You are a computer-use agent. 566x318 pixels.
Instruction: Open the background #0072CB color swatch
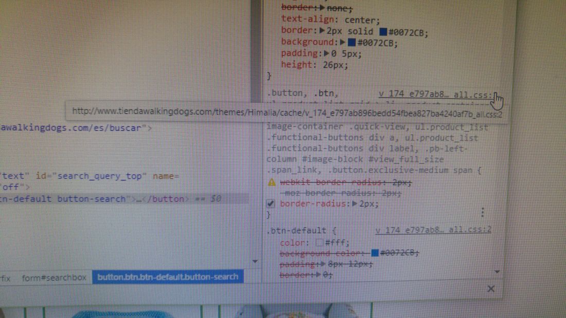(x=351, y=43)
